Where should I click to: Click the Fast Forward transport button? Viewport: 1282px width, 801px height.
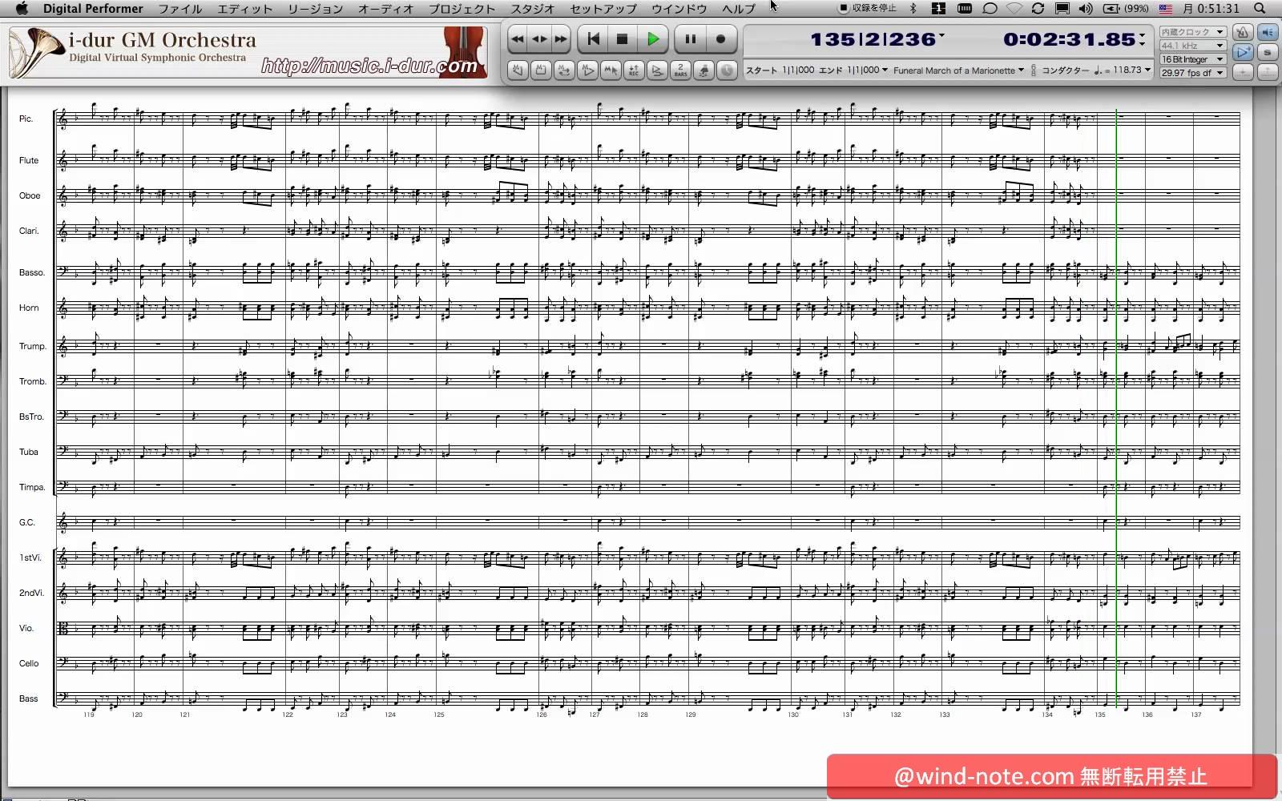pos(561,38)
